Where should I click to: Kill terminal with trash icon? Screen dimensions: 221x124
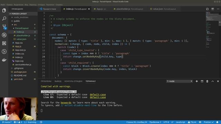207,81
